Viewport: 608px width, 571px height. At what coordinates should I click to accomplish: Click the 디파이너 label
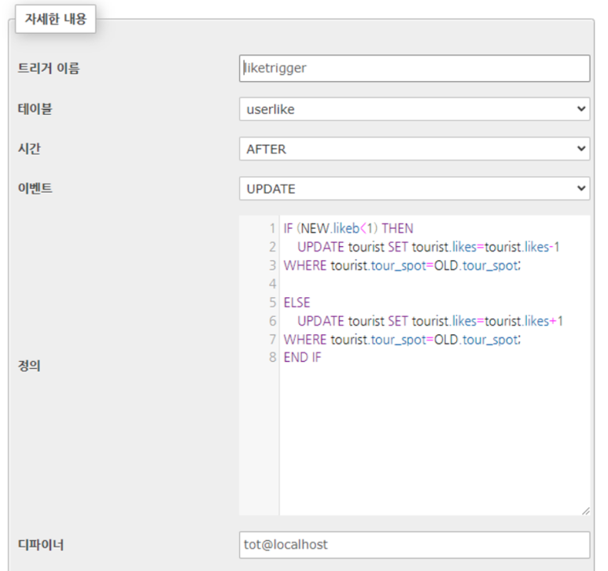[41, 544]
